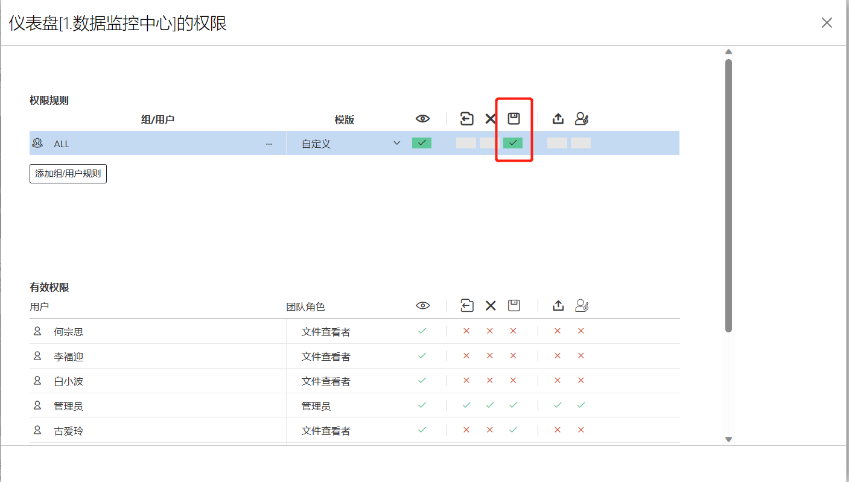The height and width of the screenshot is (482, 849).
Task: Enable move permission for ALL rule
Action: pos(466,143)
